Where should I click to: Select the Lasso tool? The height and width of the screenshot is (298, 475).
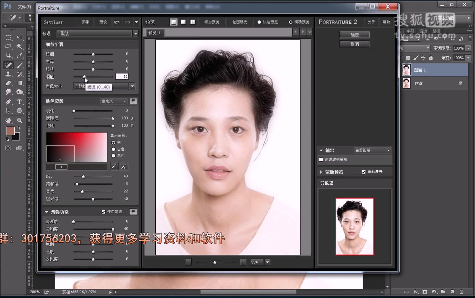point(8,46)
